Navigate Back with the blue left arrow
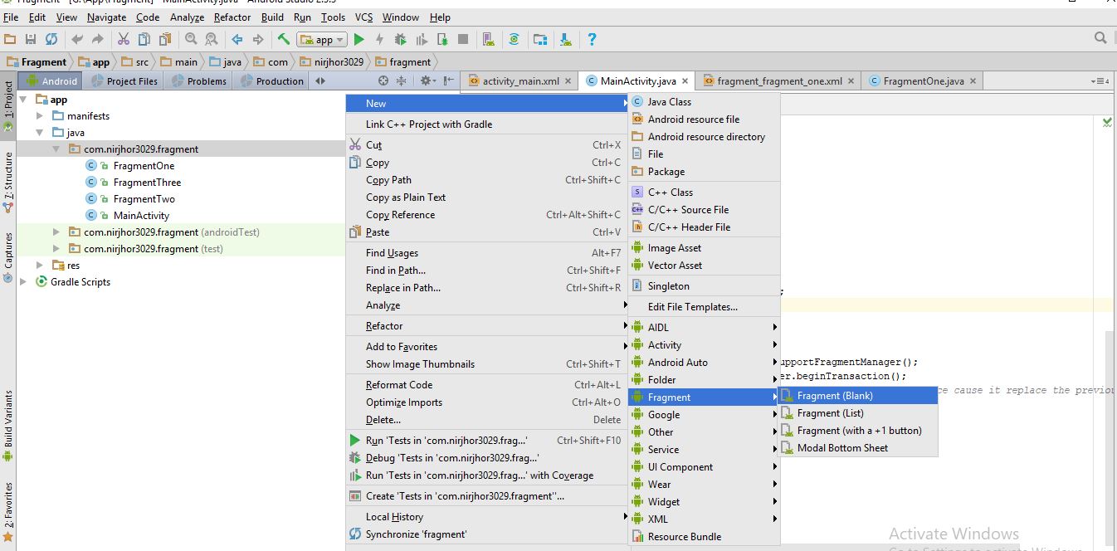 tap(237, 39)
